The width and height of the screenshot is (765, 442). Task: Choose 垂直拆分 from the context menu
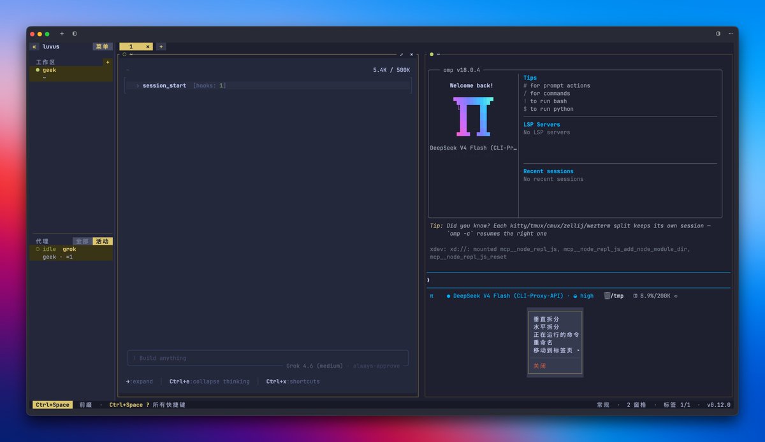coord(554,319)
